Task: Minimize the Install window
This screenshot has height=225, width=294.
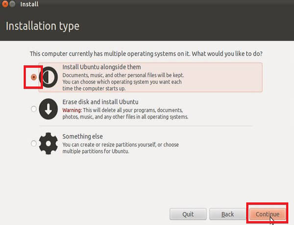Action: click(12, 4)
